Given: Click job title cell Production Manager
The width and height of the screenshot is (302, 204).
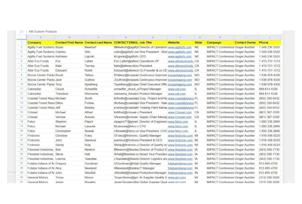Looking at the screenshot, I should (x=153, y=173).
